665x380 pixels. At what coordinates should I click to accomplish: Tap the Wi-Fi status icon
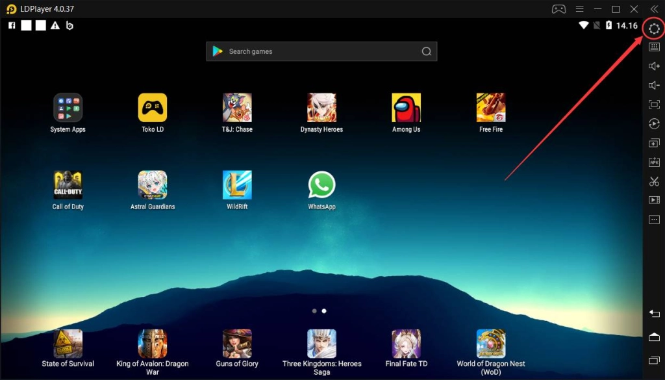[584, 25]
